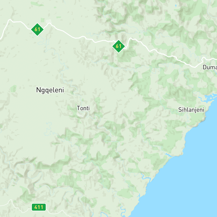Click the green patch west of Ngqeleni label
The image size is (217, 217).
(x=13, y=89)
